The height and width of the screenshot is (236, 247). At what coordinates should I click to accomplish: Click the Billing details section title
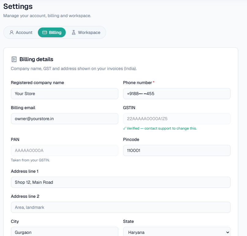(36, 59)
